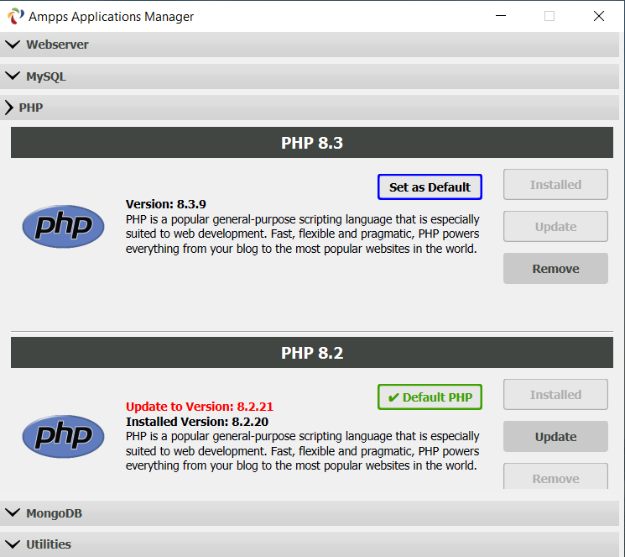Click the PHP 8.2 title banner

312,353
